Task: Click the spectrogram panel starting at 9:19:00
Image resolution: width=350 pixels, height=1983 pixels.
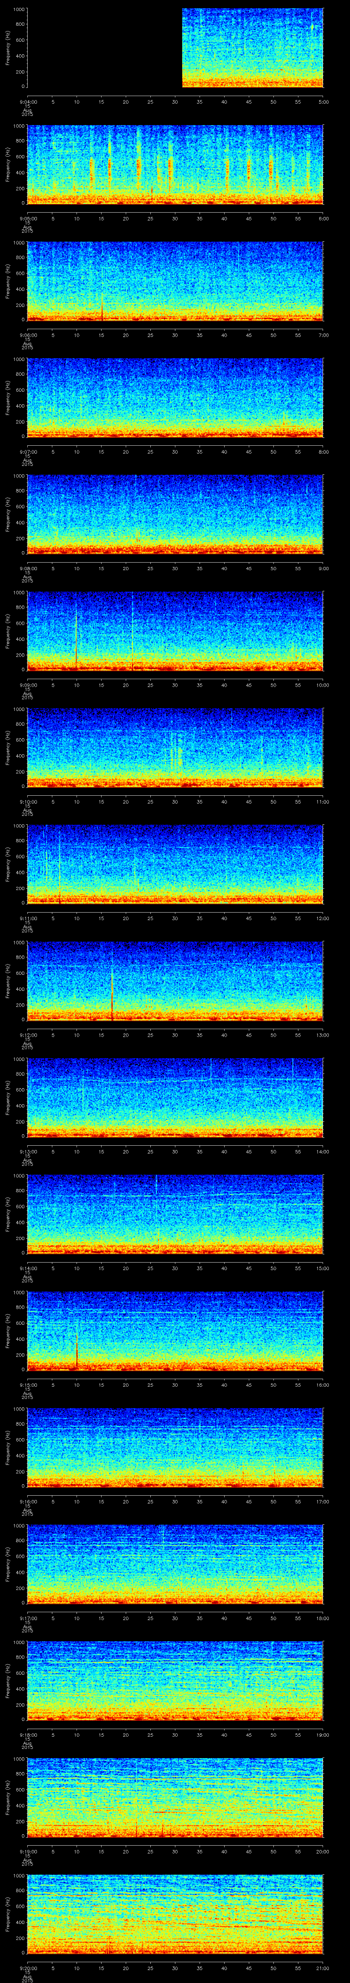Action: point(175,1797)
